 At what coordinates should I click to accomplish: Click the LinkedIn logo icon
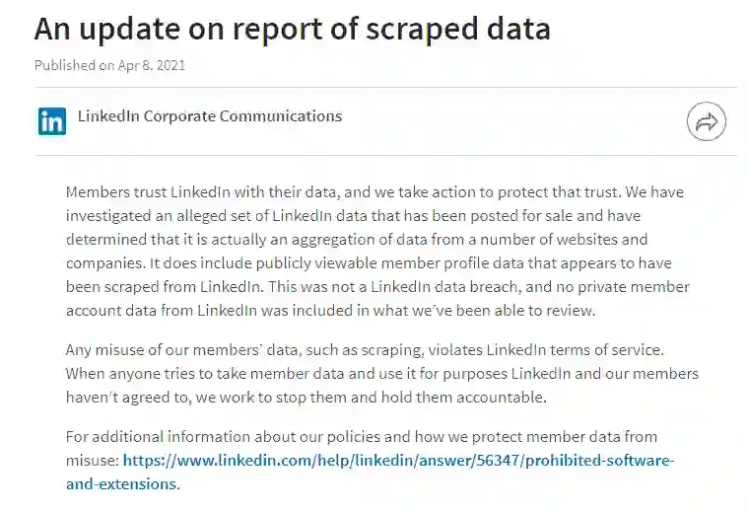51,121
